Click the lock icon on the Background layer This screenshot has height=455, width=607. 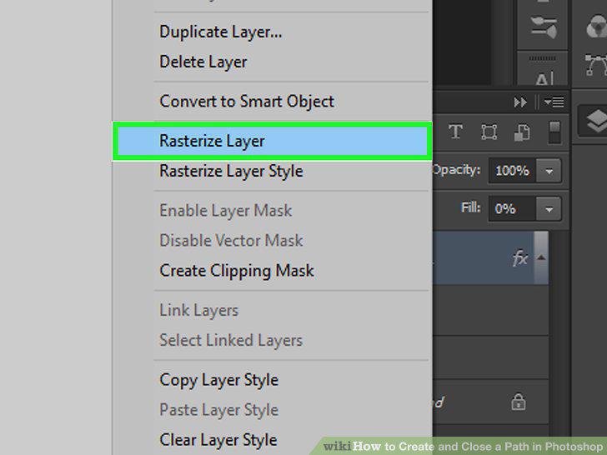tap(519, 402)
